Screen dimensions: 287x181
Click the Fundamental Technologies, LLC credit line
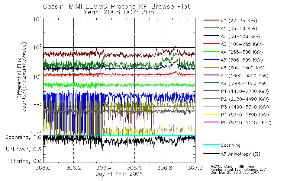[x=238, y=170]
